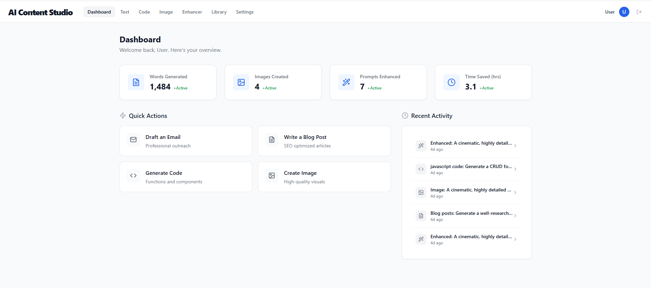Expand chevron on Blog posts activity row
This screenshot has width=651, height=288.
click(515, 216)
